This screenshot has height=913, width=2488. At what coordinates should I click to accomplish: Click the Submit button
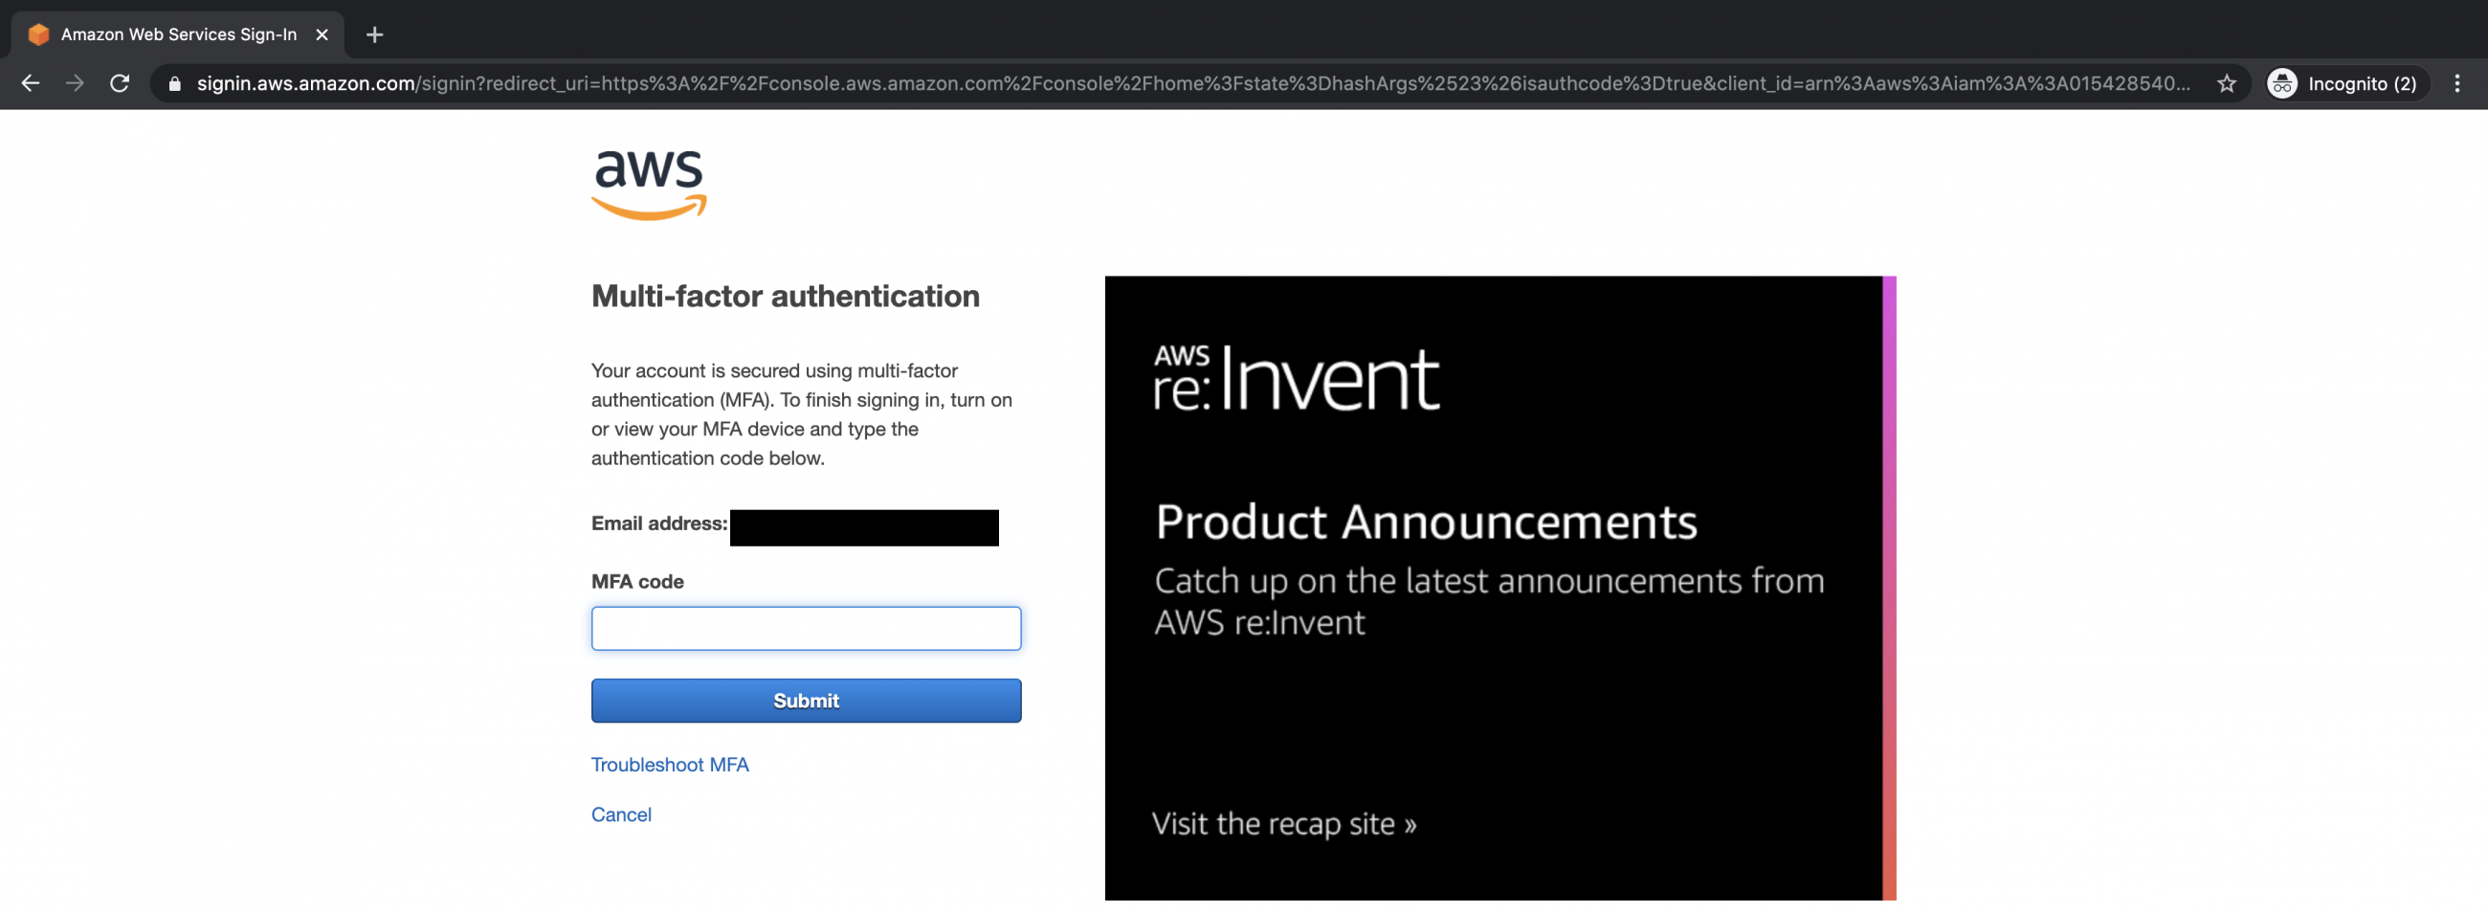click(806, 701)
